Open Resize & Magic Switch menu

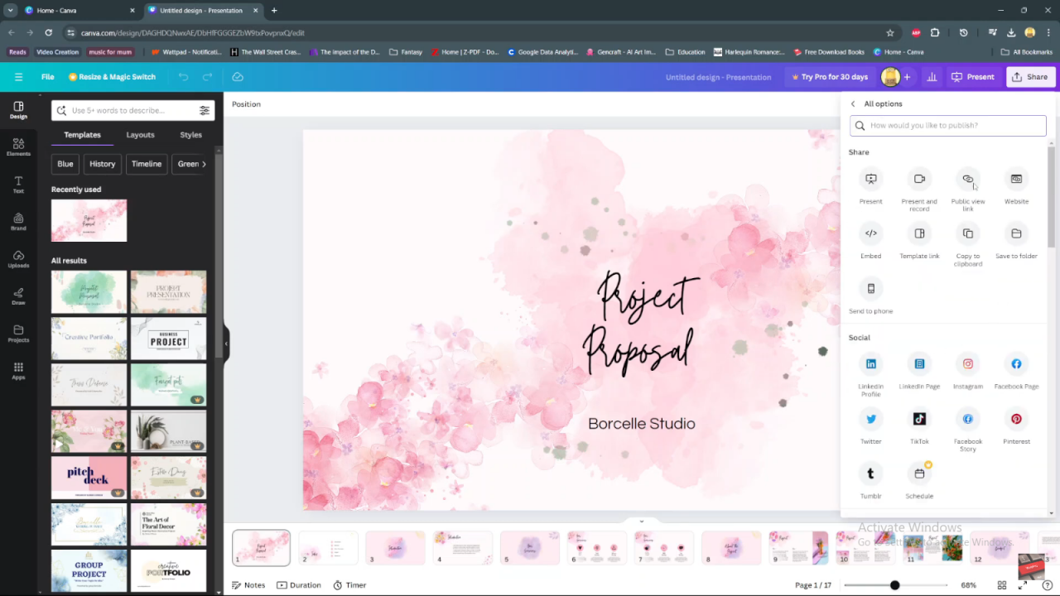point(112,77)
